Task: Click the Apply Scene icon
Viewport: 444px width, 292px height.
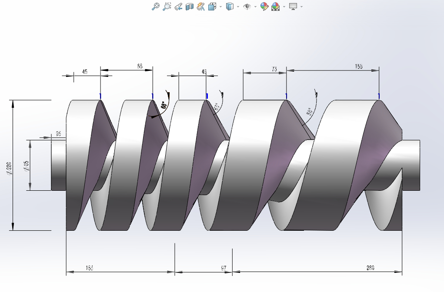Action: [x=276, y=7]
